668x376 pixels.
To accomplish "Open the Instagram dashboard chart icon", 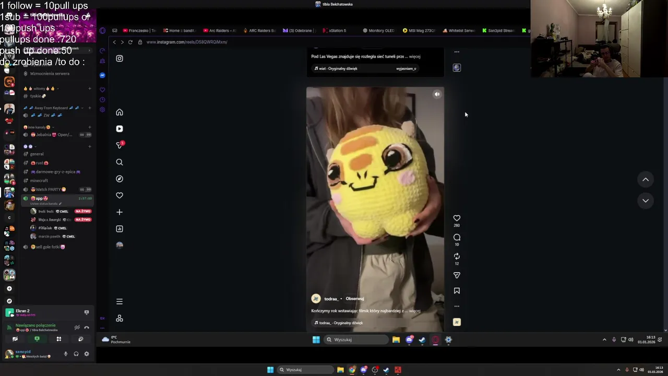I will pyautogui.click(x=120, y=229).
